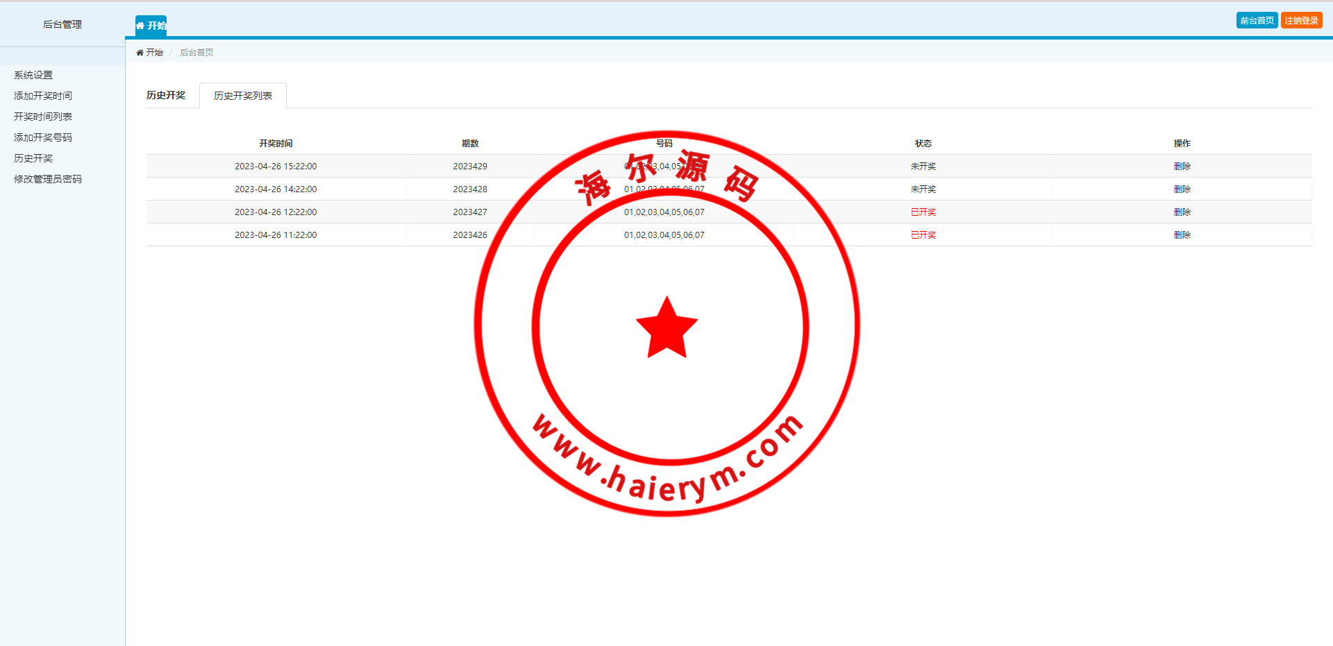Click the orange 注销登录 button
The height and width of the screenshot is (646, 1333).
tap(1301, 21)
